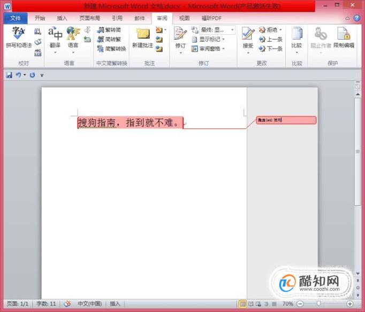
Task: Switch to draft view
Action: pos(275,303)
